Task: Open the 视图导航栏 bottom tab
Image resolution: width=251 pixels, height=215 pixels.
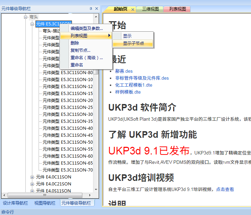Action: click(45, 203)
